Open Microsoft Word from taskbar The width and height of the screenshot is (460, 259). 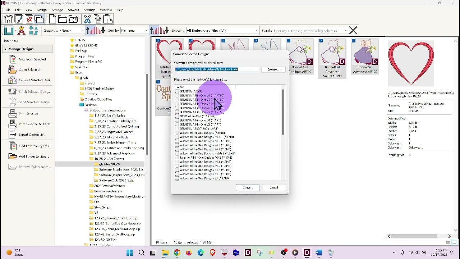319,253
